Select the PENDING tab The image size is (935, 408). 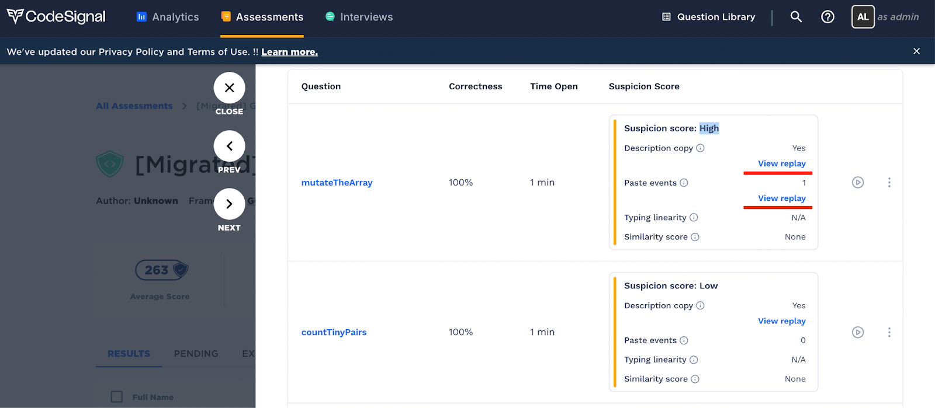(196, 354)
